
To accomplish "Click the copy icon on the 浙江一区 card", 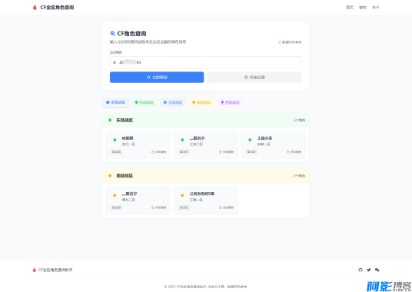I will (x=153, y=152).
